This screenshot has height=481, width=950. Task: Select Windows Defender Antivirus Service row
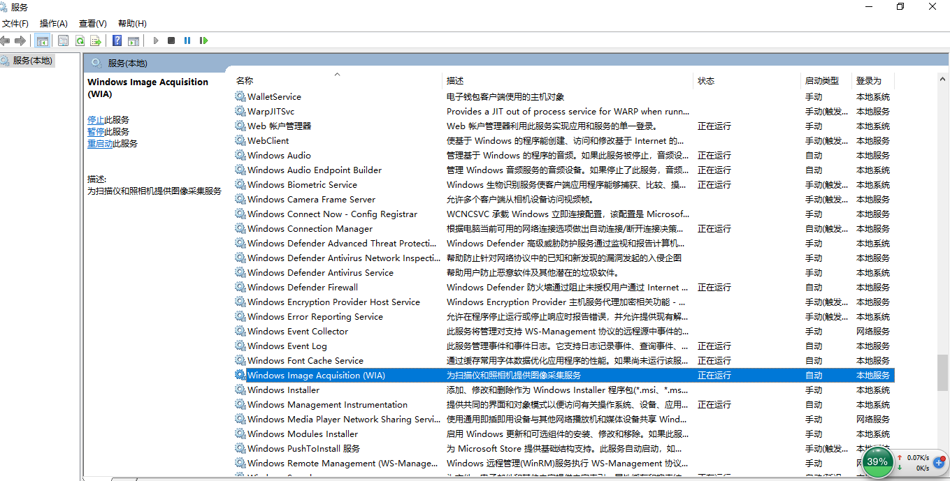pyautogui.click(x=564, y=272)
